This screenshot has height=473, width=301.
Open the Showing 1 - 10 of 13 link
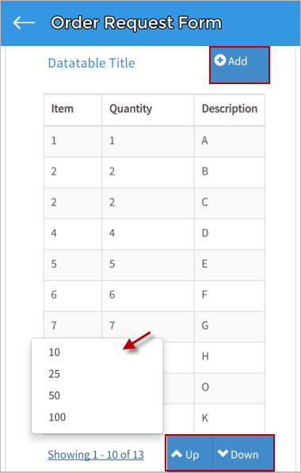96,455
